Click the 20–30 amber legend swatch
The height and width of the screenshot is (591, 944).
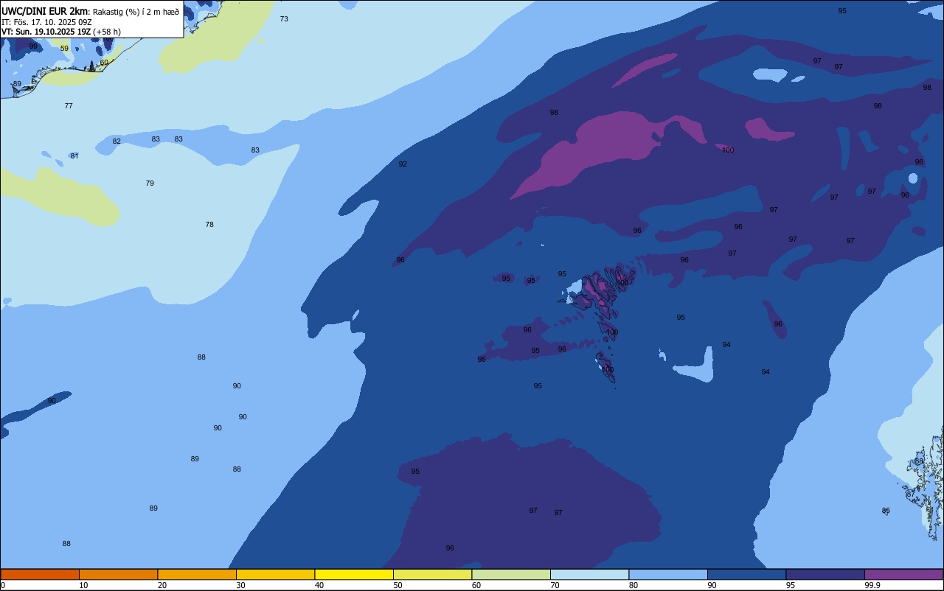197,574
